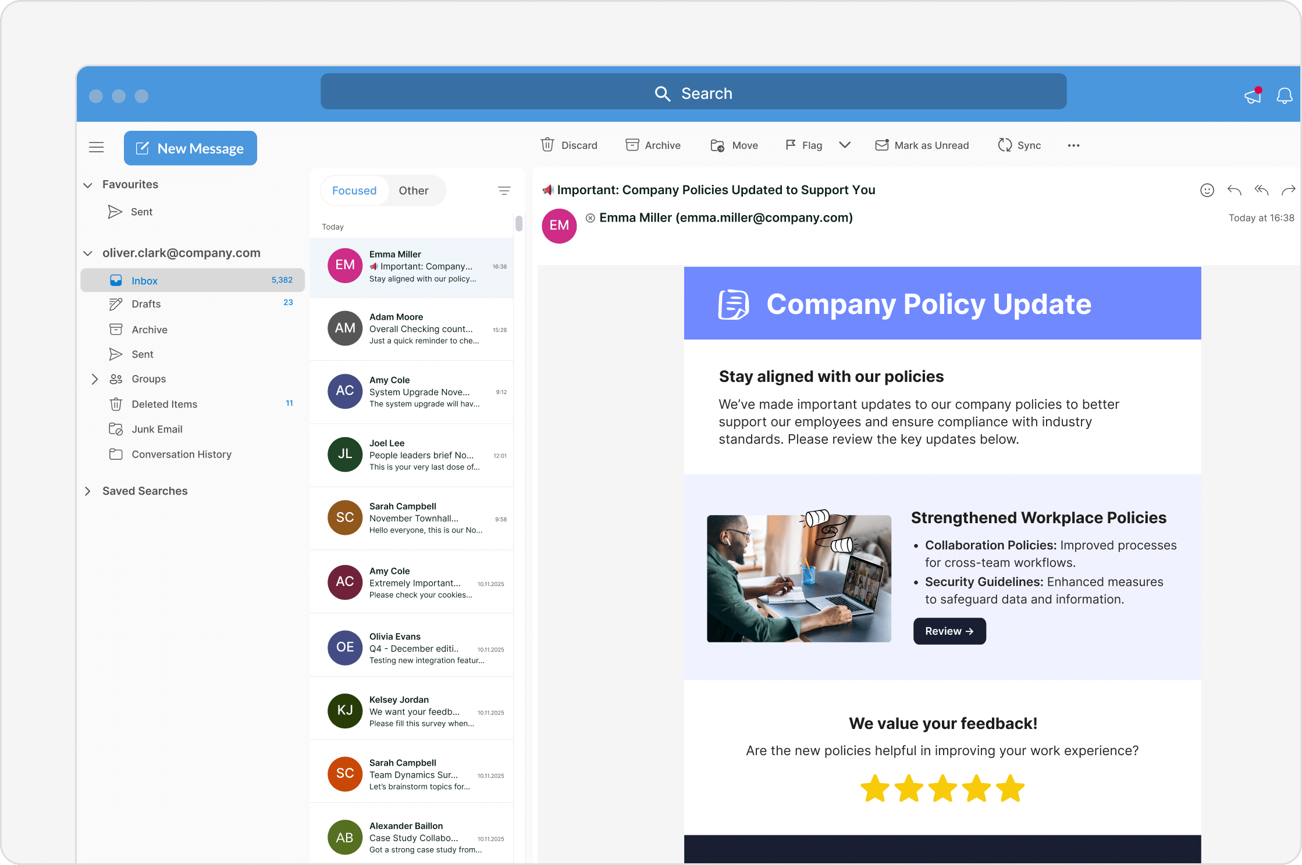Flag the current email
Image resolution: width=1302 pixels, height=865 pixels.
click(803, 145)
